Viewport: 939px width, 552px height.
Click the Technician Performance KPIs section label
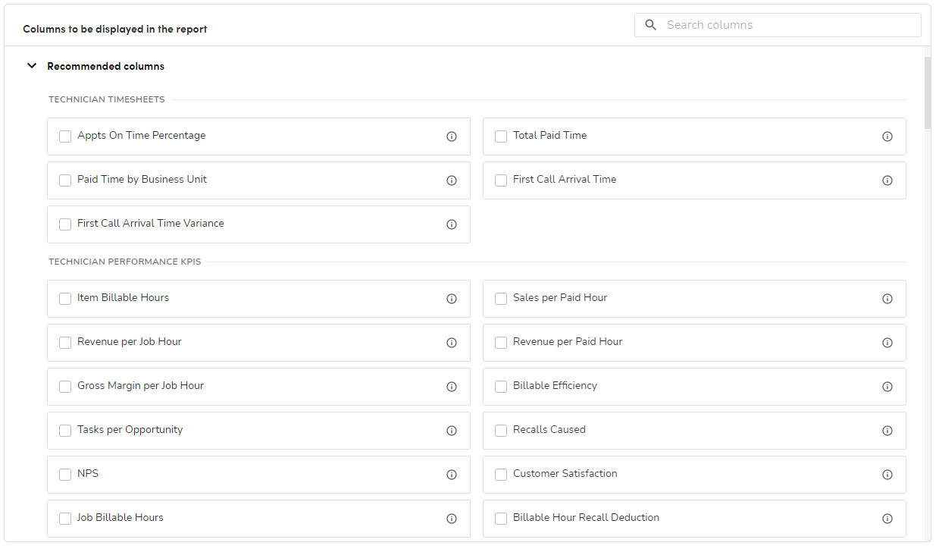(x=125, y=262)
